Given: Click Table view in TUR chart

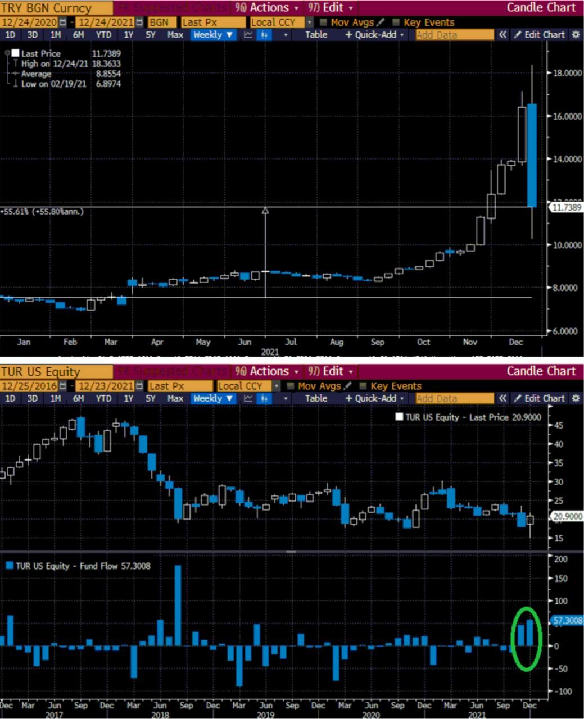Looking at the screenshot, I should (x=316, y=398).
